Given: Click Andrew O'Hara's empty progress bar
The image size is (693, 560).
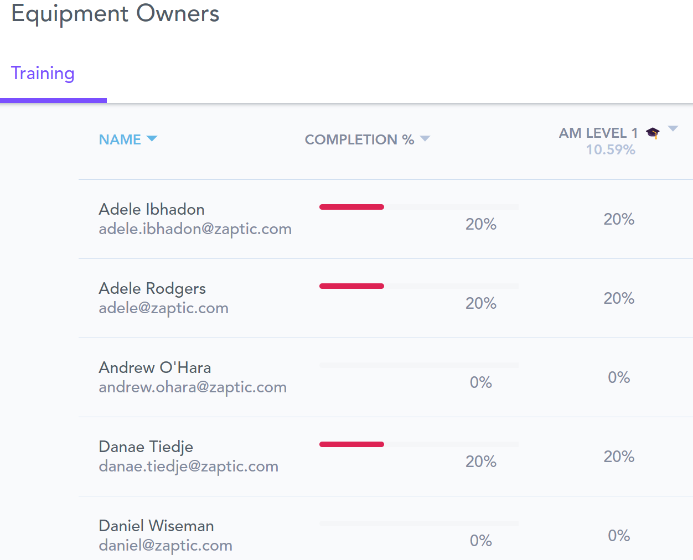Looking at the screenshot, I should click(x=419, y=365).
